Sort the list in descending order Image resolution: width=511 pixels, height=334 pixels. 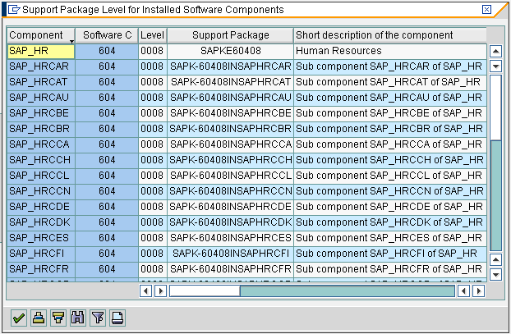click(x=58, y=318)
